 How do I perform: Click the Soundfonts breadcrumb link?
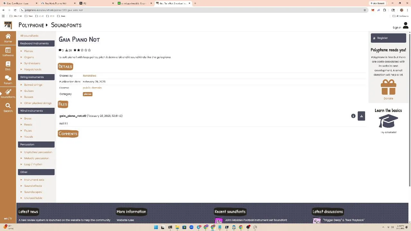(x=66, y=25)
